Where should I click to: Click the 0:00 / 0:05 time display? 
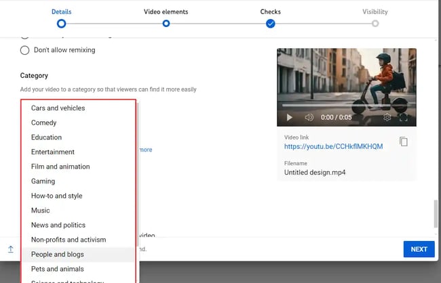(336, 117)
